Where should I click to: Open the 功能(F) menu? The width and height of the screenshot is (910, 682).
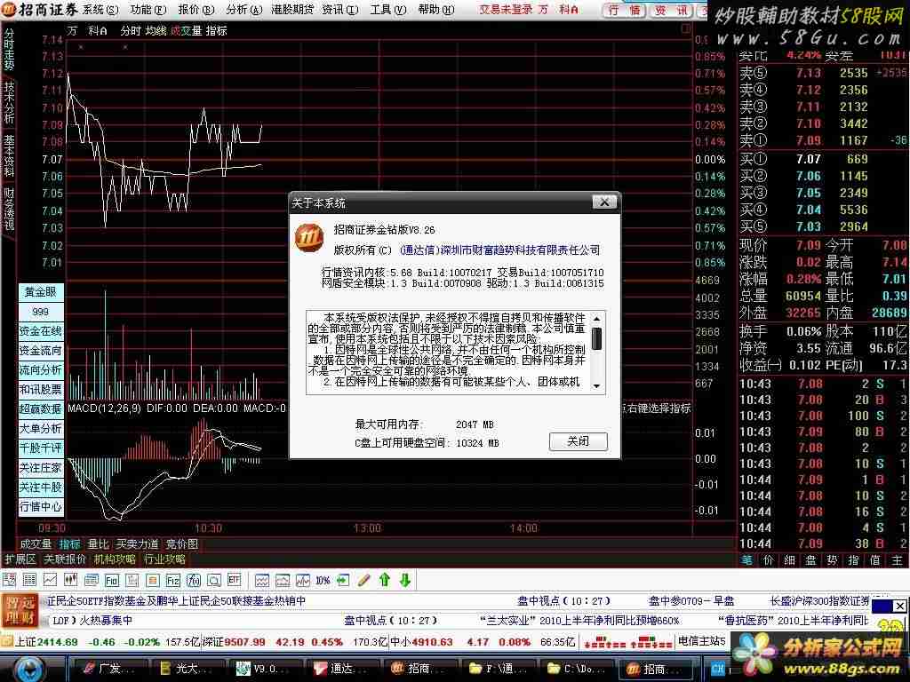(x=148, y=10)
